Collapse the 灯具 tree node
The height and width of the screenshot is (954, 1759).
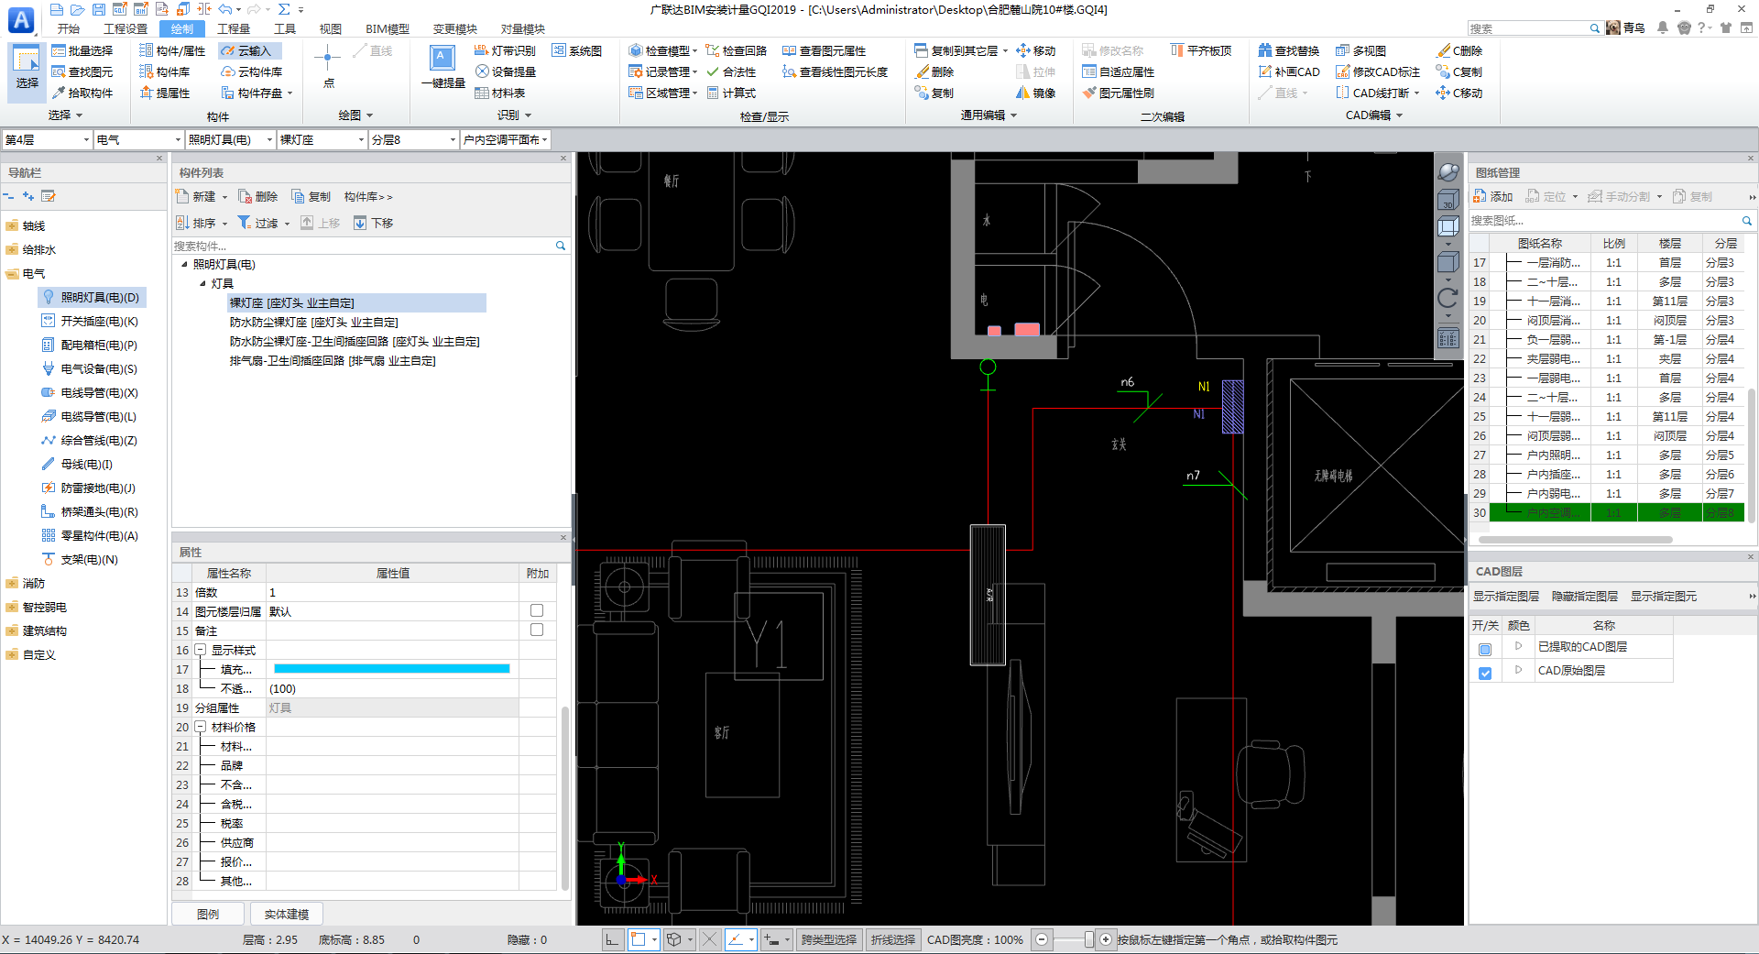click(x=202, y=284)
